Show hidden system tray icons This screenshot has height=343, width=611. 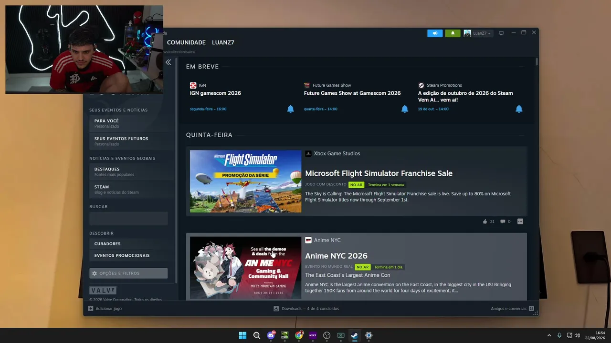point(549,335)
